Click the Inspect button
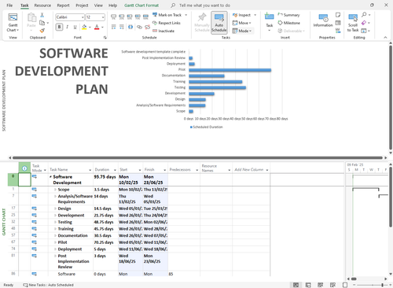The height and width of the screenshot is (288, 393). click(x=241, y=15)
